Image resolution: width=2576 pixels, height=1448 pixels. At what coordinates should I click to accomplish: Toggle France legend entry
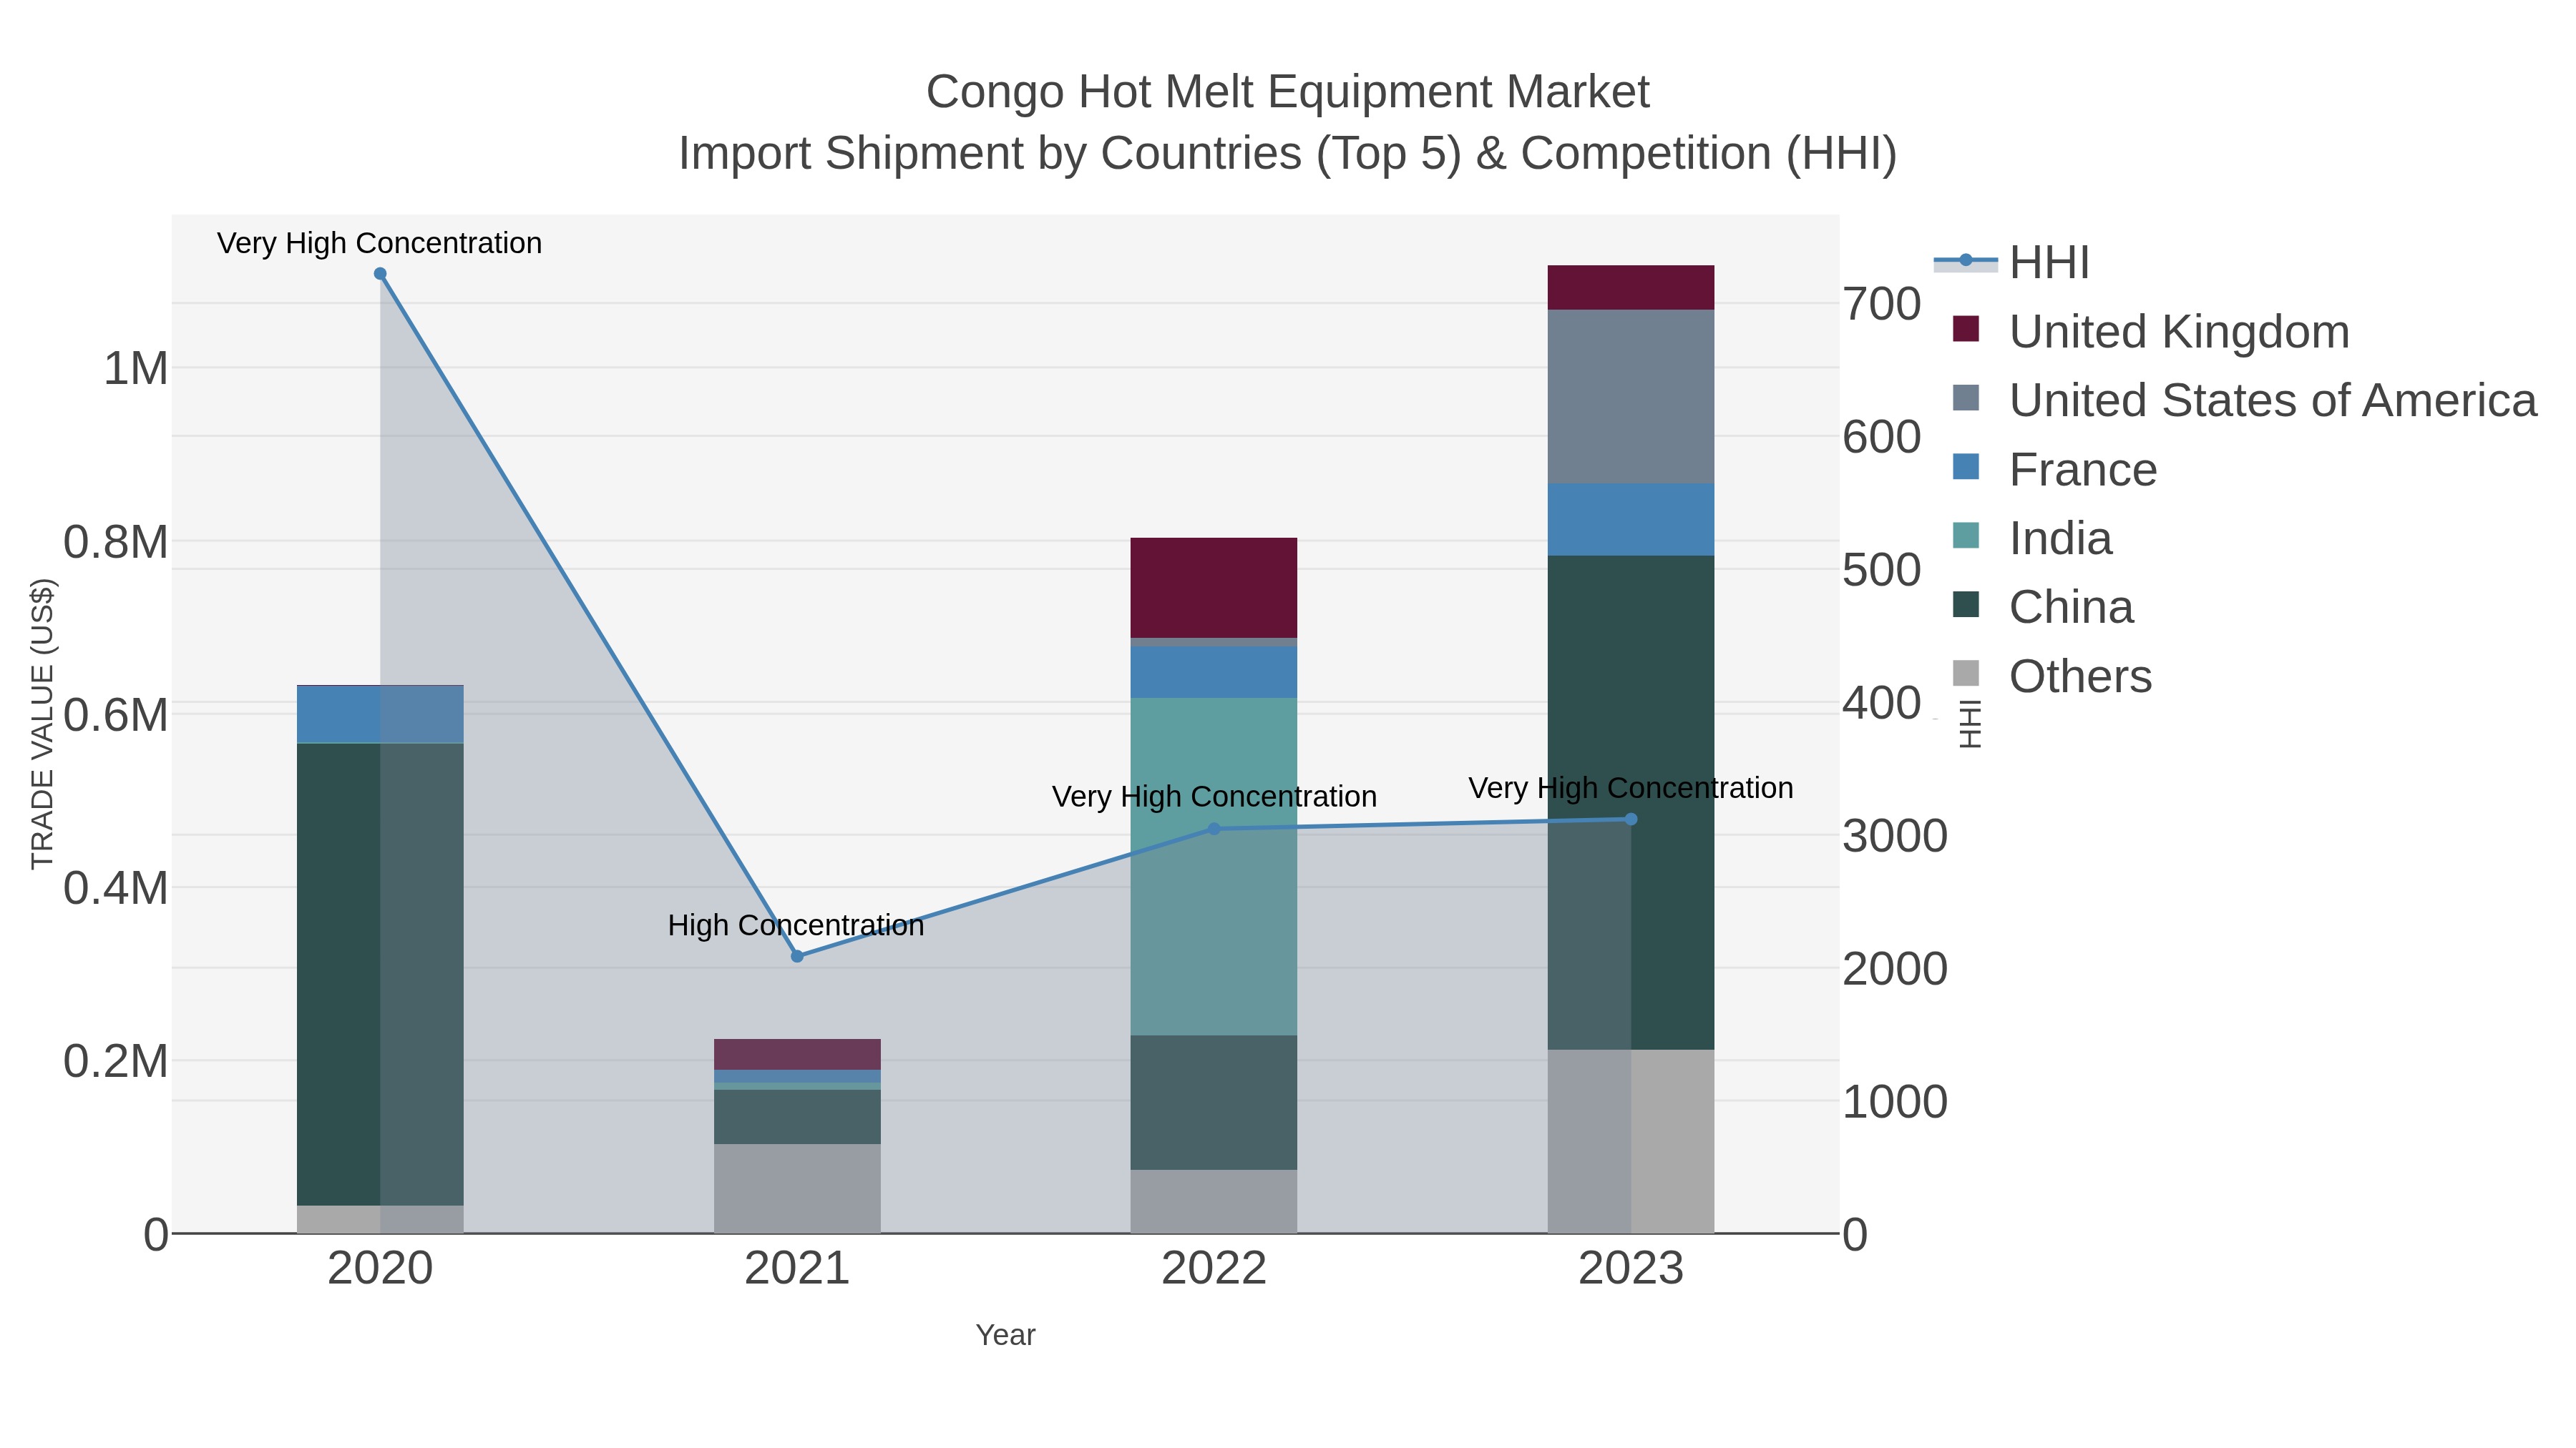tap(2054, 468)
